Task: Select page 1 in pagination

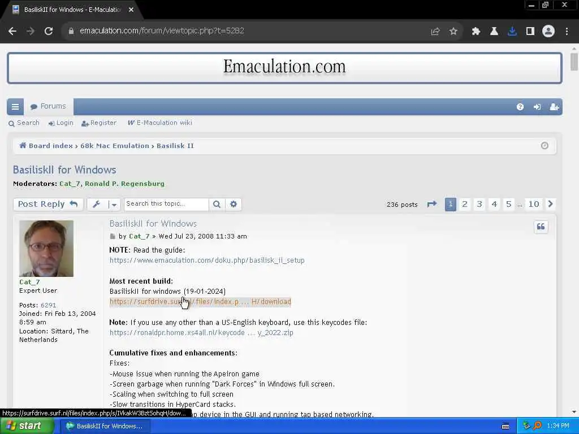Action: click(451, 204)
